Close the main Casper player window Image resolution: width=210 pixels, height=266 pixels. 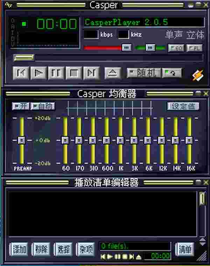point(205,5)
